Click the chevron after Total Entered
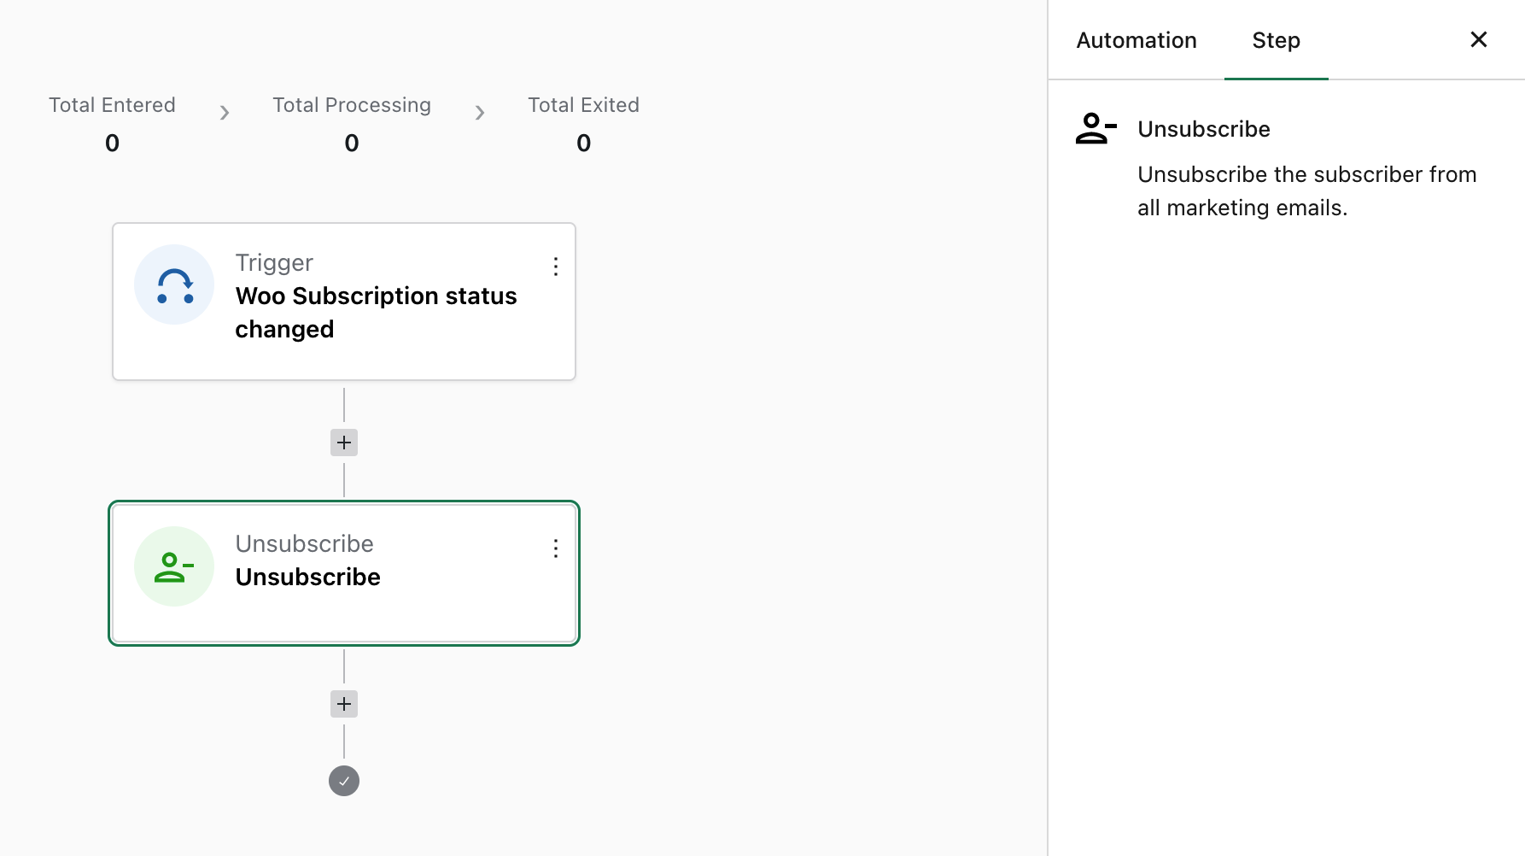 (225, 113)
